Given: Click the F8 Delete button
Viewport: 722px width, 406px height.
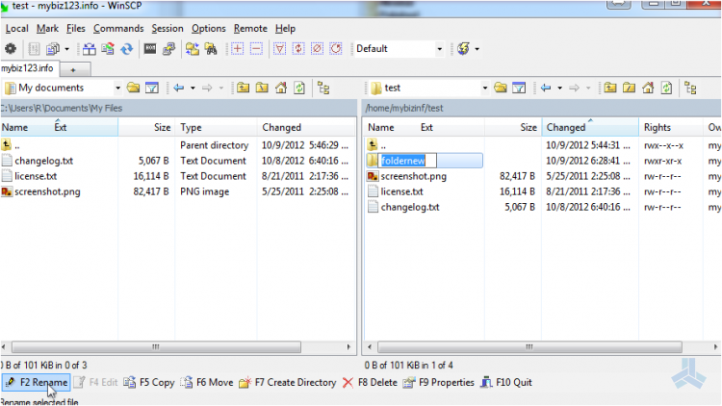Looking at the screenshot, I should [x=370, y=383].
